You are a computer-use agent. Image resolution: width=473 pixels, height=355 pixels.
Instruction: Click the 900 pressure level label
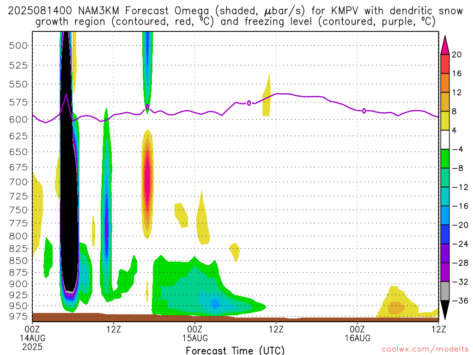(18, 284)
